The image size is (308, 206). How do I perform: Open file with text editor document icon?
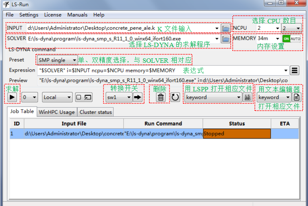[x=297, y=97]
